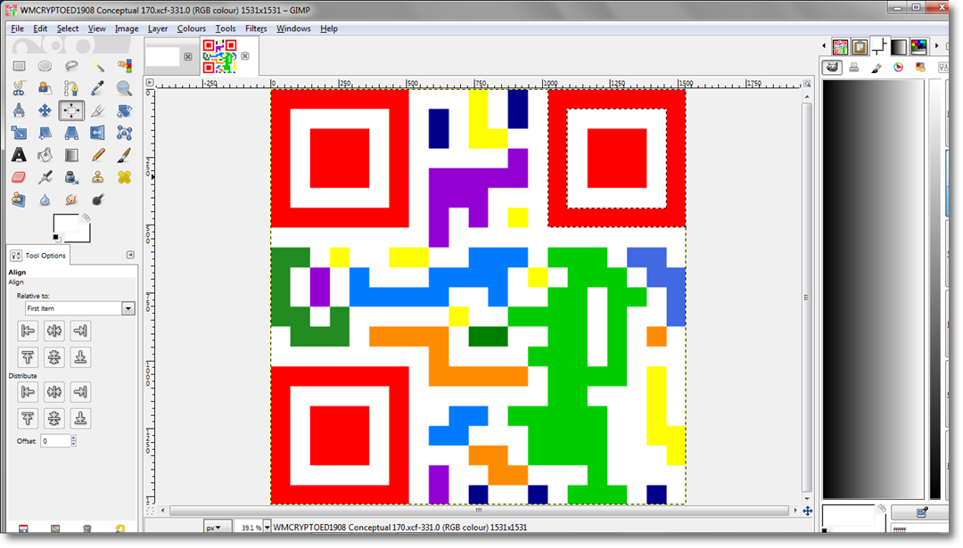The image size is (963, 548).
Task: Open the Filters menu
Action: tap(256, 29)
